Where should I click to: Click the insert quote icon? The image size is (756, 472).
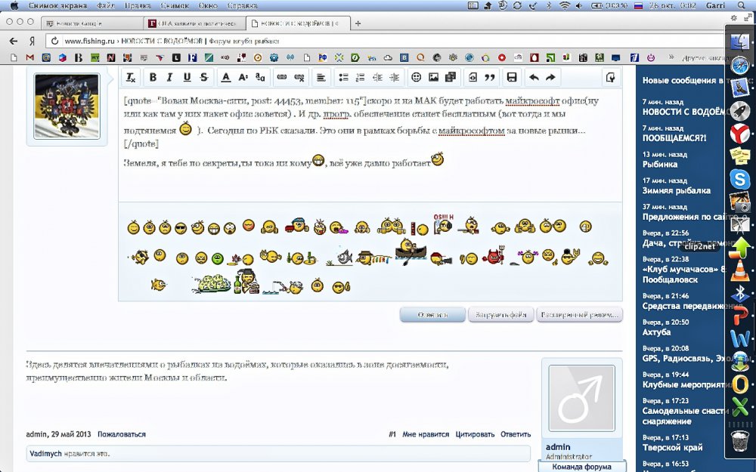tap(489, 77)
